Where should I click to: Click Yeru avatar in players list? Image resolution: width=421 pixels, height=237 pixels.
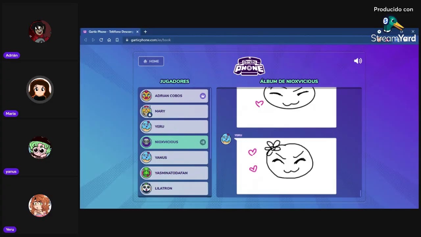pos(146,126)
